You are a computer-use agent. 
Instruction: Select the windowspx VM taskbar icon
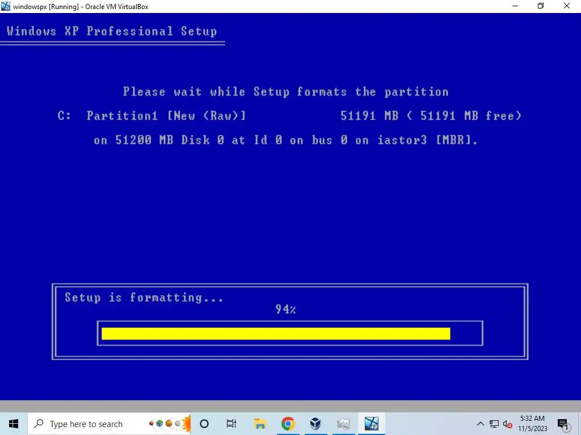[371, 424]
